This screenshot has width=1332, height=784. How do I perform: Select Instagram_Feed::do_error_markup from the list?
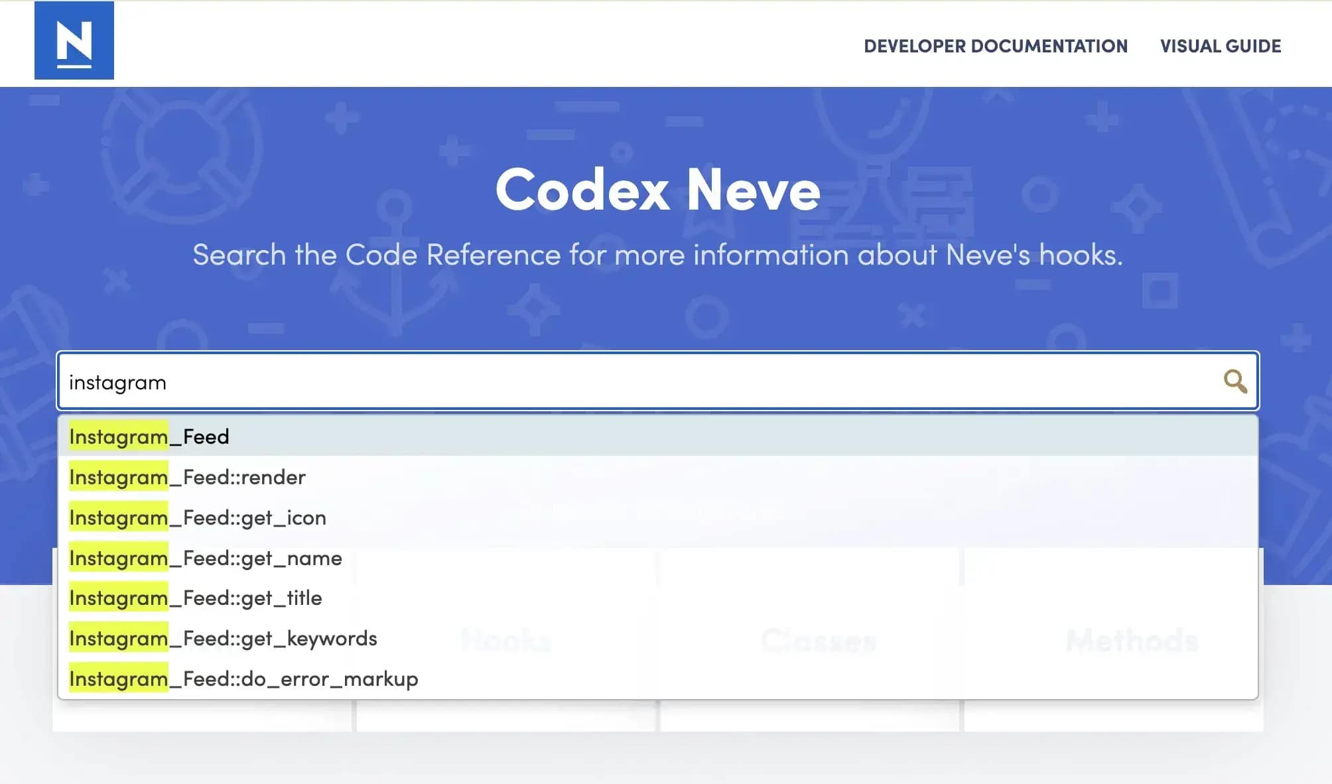click(658, 679)
